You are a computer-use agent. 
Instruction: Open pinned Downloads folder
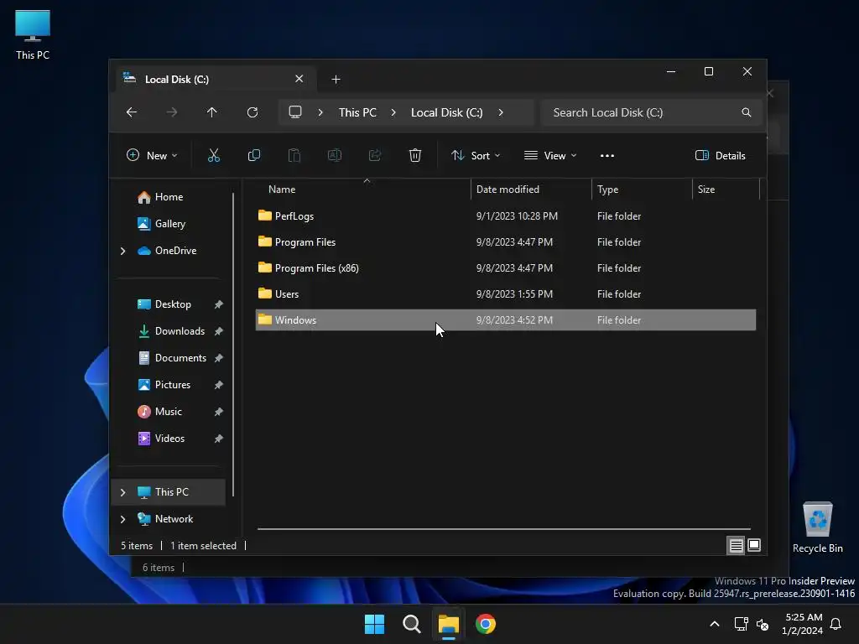[180, 331]
